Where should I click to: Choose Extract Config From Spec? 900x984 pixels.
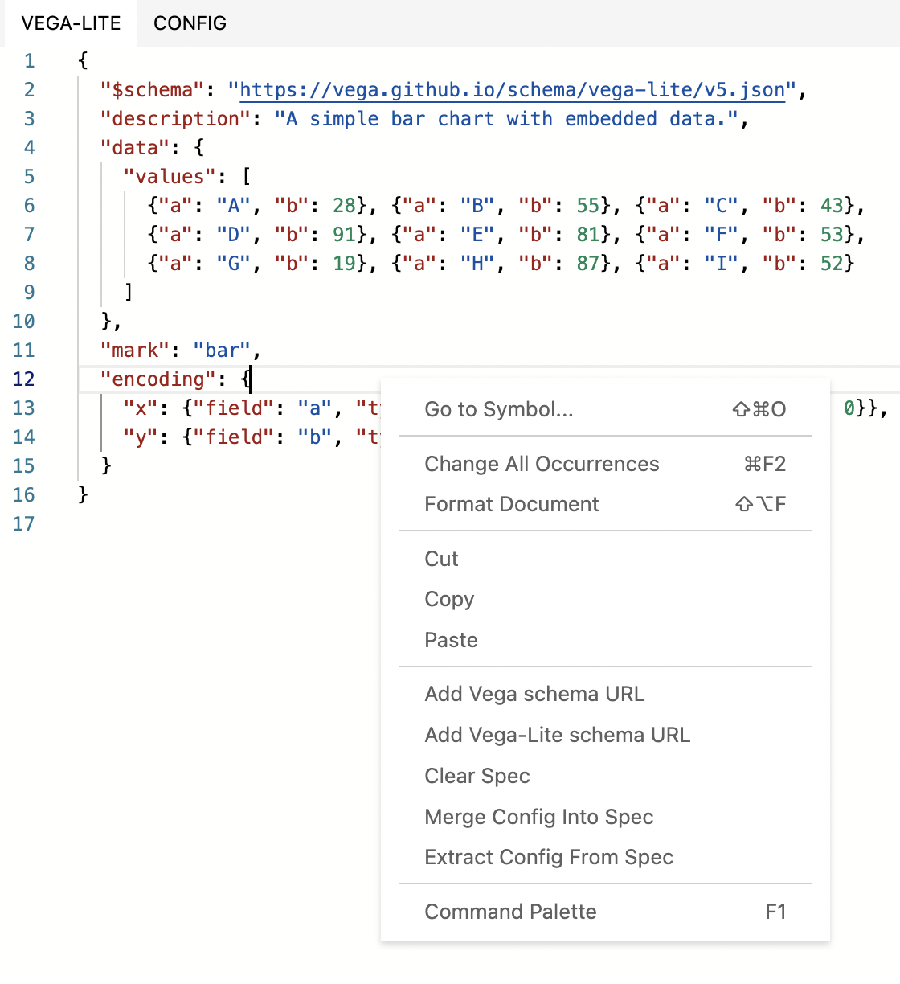(548, 857)
